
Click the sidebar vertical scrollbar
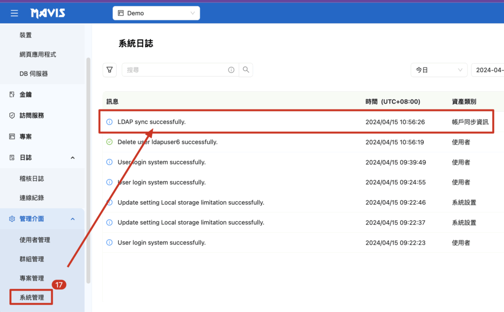[89, 168]
